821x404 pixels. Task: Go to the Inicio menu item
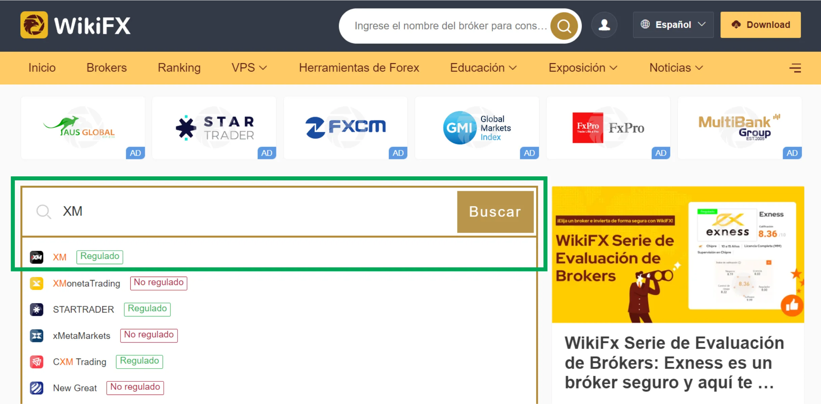point(42,68)
